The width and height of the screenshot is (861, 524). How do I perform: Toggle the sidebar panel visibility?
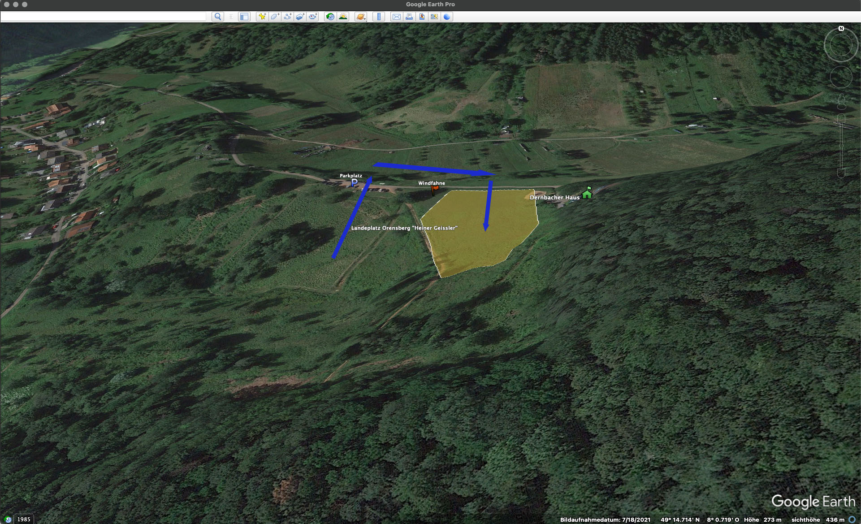(244, 17)
